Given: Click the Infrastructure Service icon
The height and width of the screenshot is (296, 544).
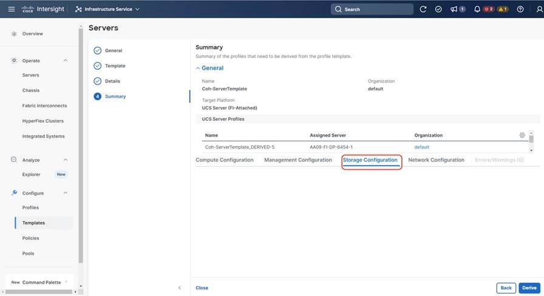Looking at the screenshot, I should [x=78, y=9].
